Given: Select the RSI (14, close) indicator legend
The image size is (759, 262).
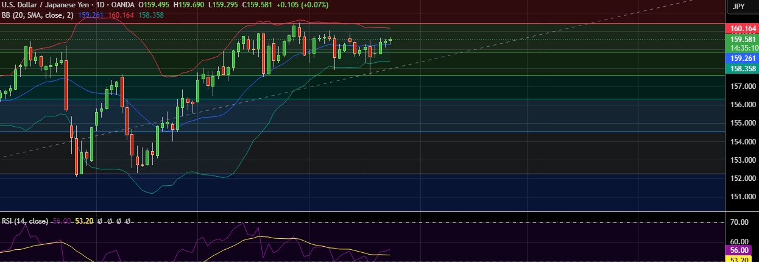Looking at the screenshot, I should [25, 221].
